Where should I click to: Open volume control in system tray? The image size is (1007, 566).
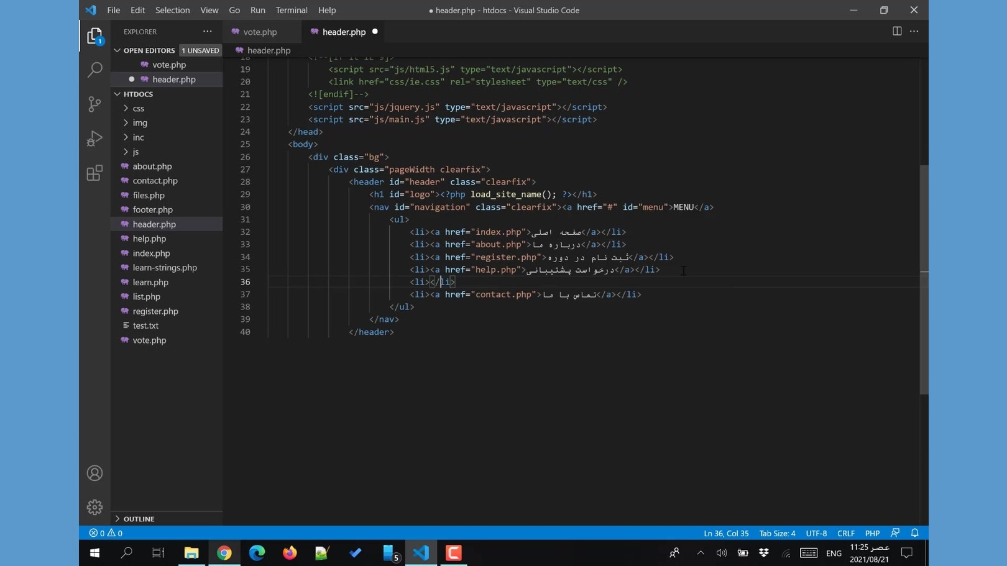tap(721, 553)
